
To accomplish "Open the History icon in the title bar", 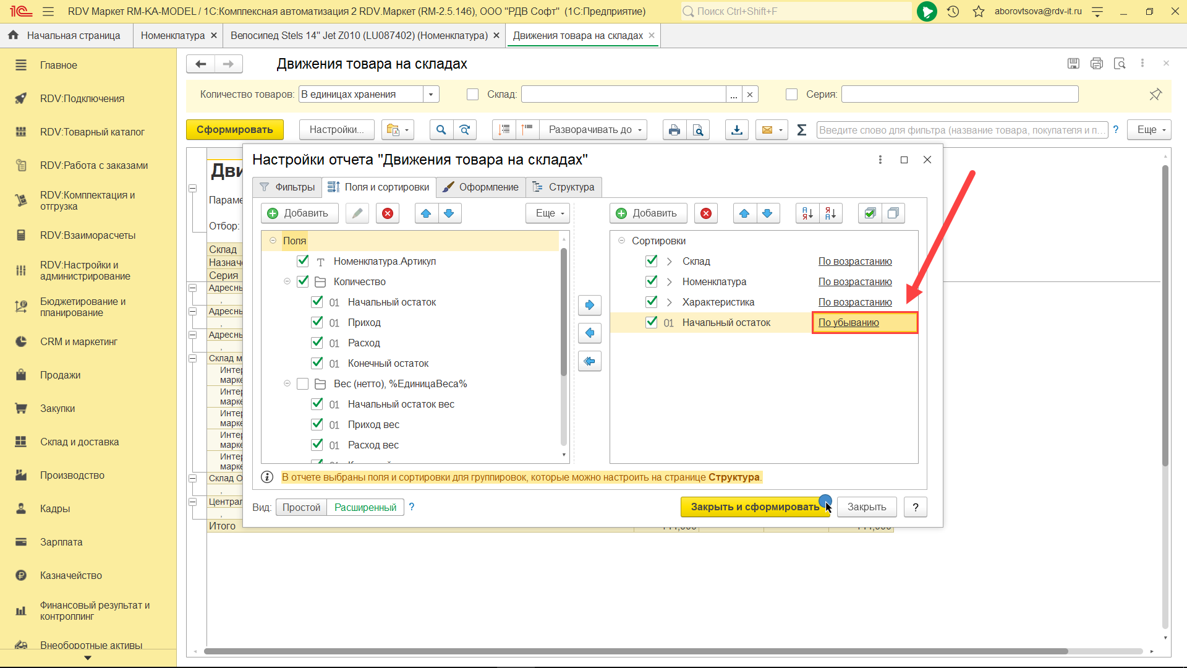I will pos(953,11).
